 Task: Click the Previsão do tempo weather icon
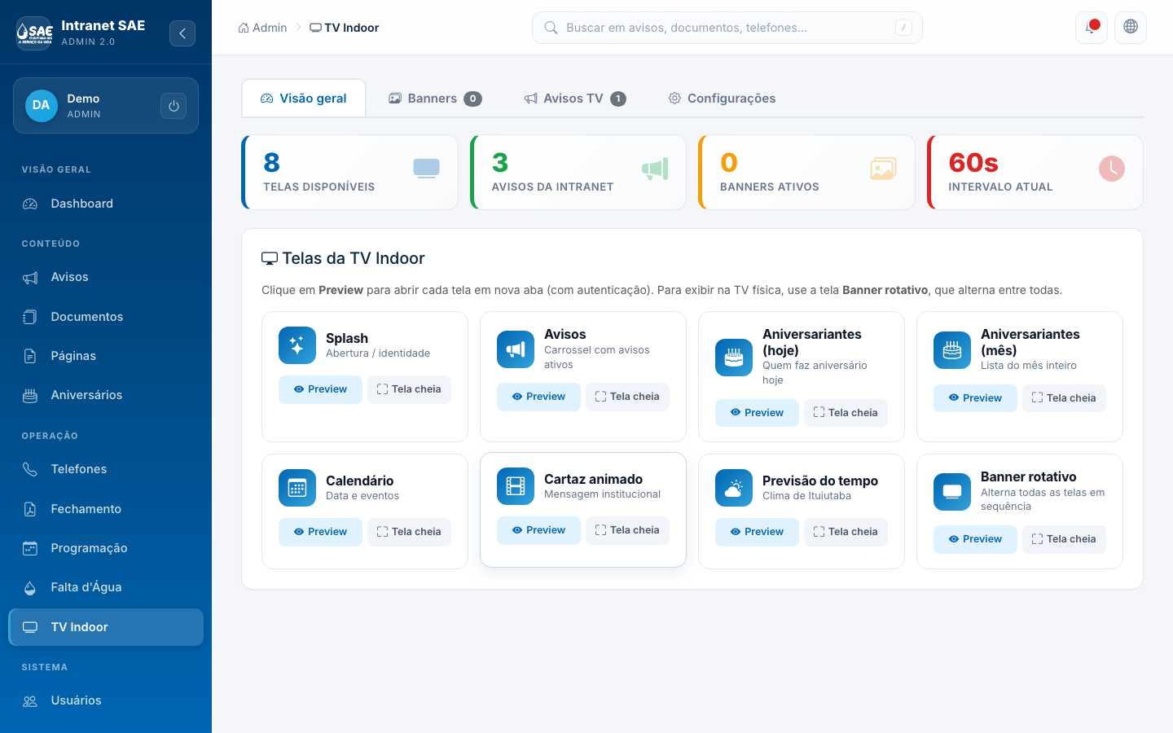(734, 488)
